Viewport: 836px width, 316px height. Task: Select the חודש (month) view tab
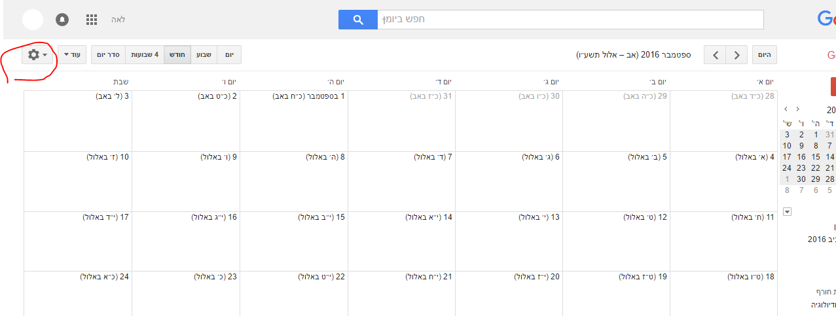177,55
